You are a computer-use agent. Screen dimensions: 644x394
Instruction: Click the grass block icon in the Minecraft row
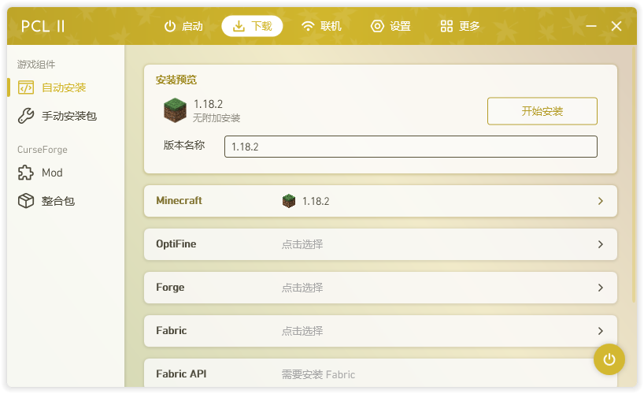tap(289, 201)
